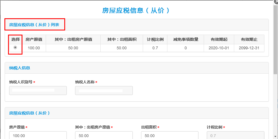Click the 2099-12-31 date cell
The image size is (278, 139).
tap(249, 48)
